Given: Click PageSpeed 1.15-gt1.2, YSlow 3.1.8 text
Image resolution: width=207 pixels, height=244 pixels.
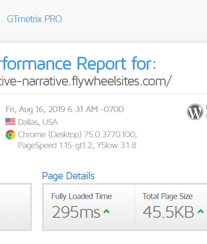Looking at the screenshot, I should coord(77,146).
